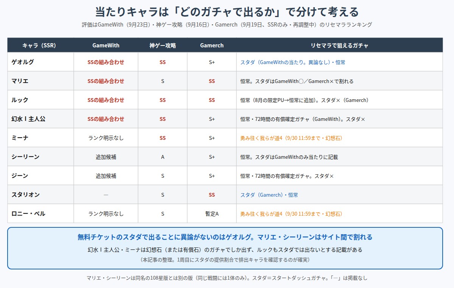Click ジーン's 恒常・72時間の有償確定ガチャ。スタダ× cell
The image size is (454, 288).
(x=339, y=175)
